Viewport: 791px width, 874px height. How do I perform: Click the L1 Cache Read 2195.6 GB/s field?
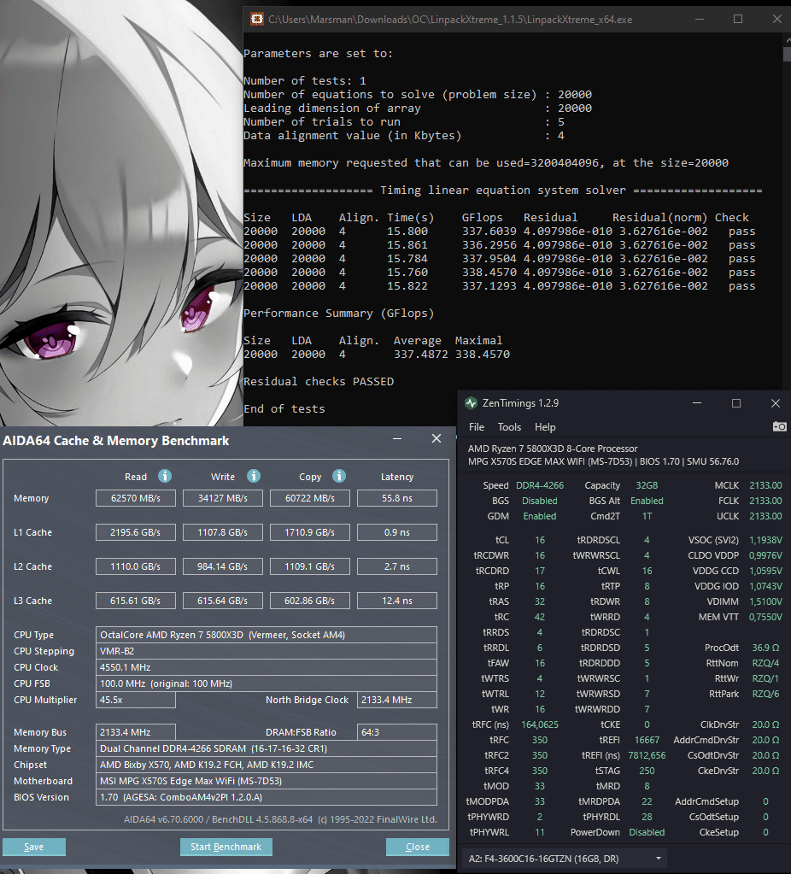click(136, 532)
